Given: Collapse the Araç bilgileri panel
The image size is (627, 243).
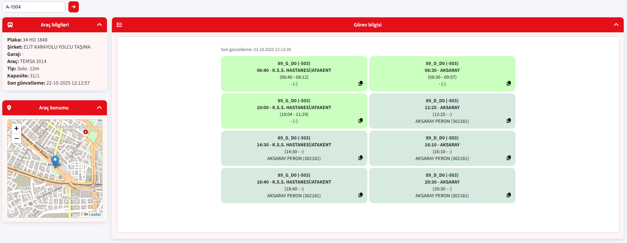Looking at the screenshot, I should [x=99, y=25].
